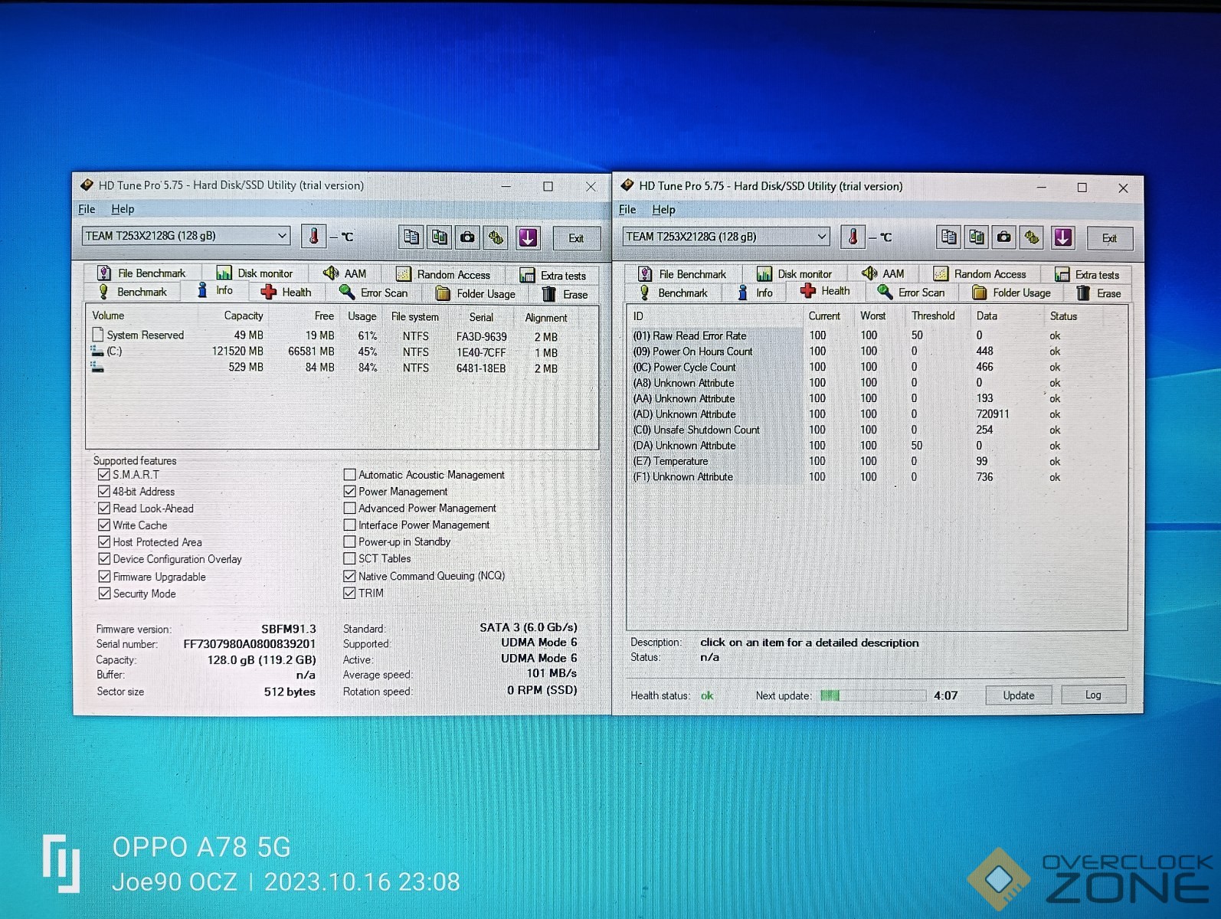1221x919 pixels.
Task: Select (01) Raw Read Error Rate row
Action: [876, 335]
